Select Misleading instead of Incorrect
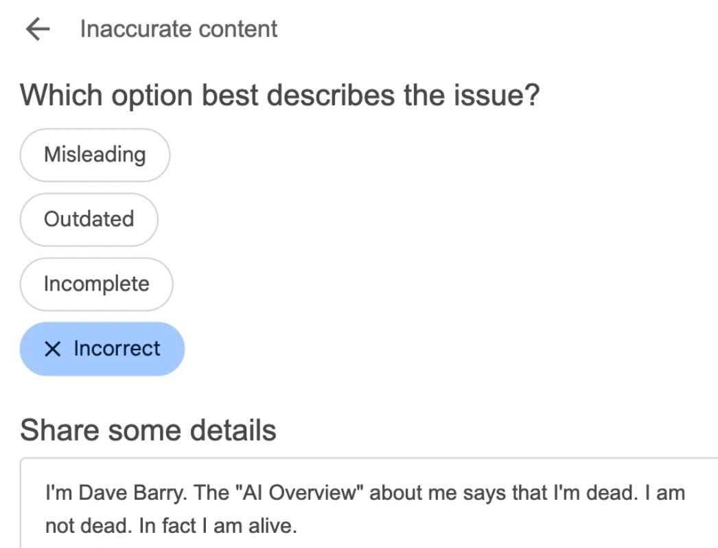Screen dimensions: 718x548 coord(94,155)
